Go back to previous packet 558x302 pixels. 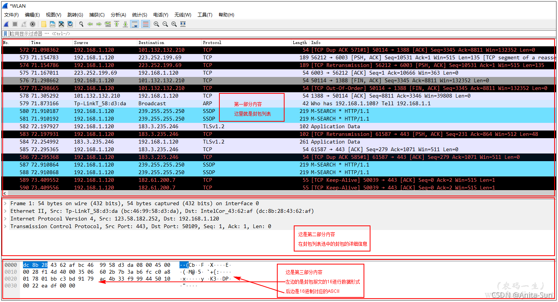coord(90,24)
